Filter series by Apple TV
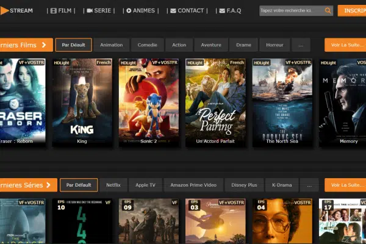Screen dimensions: 366x244 145,185
